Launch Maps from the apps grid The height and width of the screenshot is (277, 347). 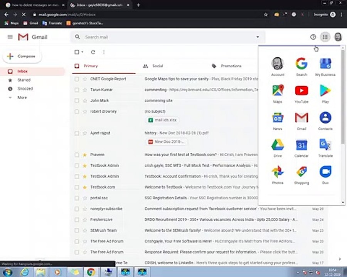[x=278, y=93]
